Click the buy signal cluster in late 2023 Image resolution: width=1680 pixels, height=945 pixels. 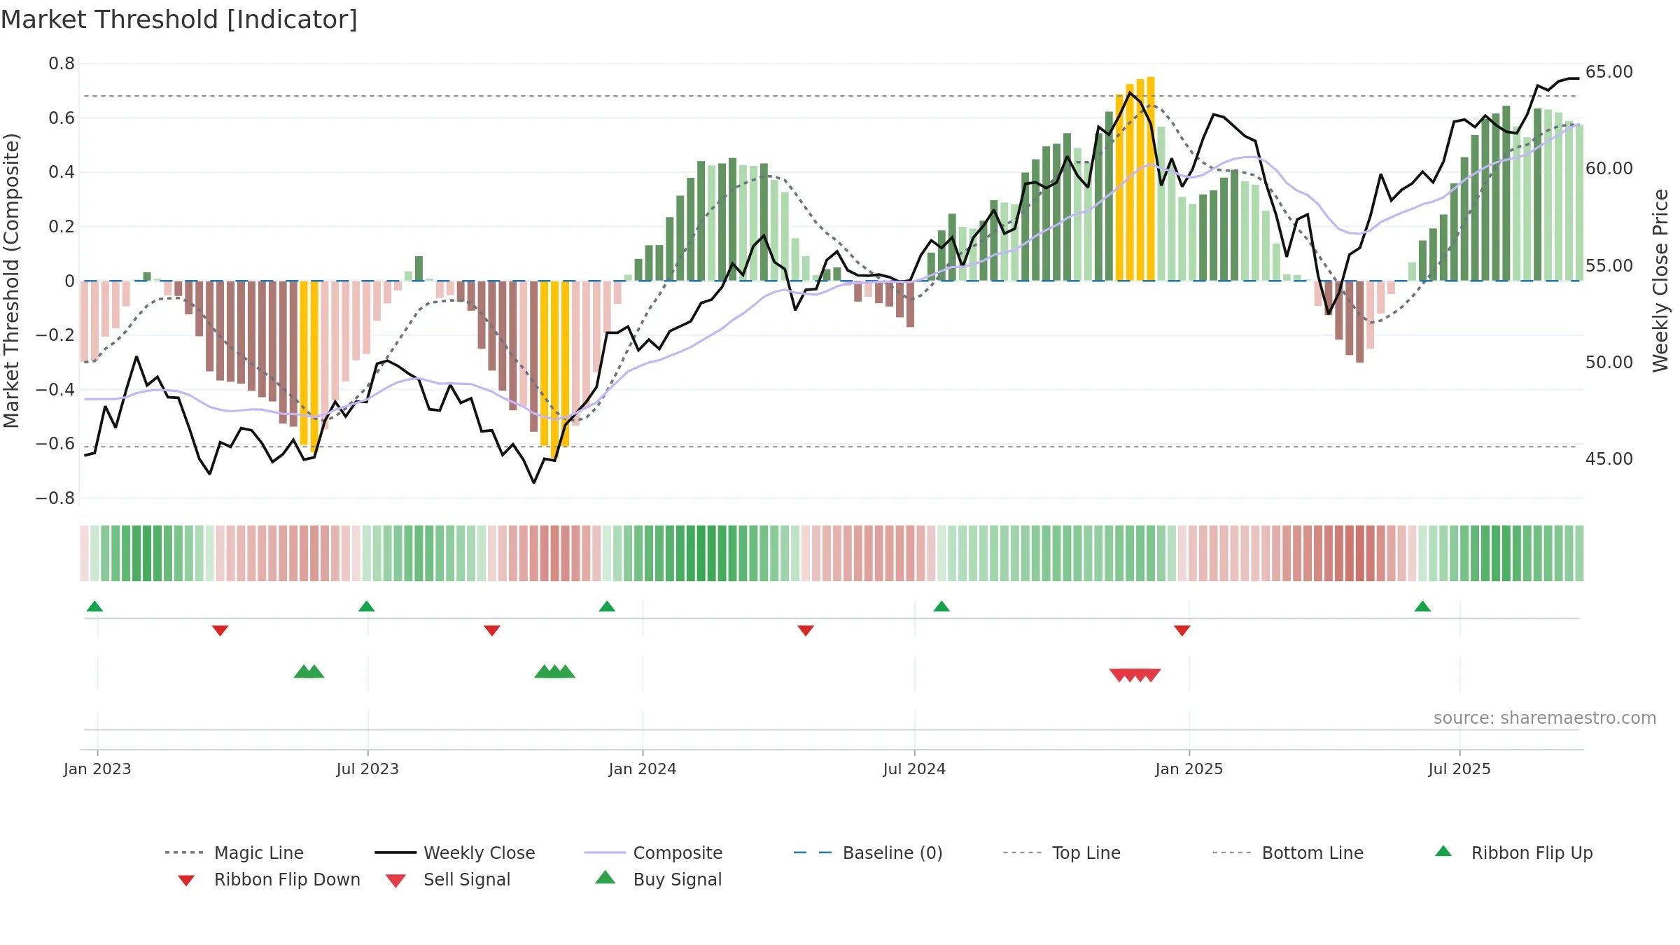pyautogui.click(x=554, y=671)
